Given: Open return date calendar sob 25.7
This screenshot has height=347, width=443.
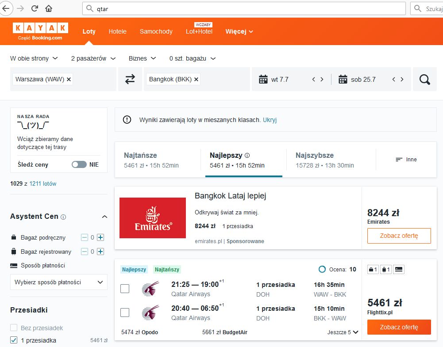Looking at the screenshot, I should tap(357, 79).
